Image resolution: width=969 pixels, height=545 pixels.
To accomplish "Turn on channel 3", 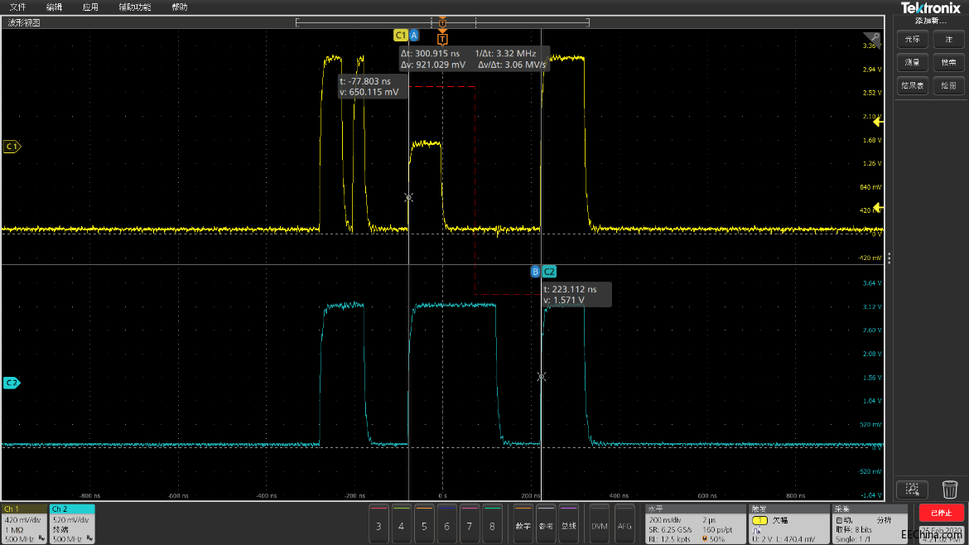I will click(378, 524).
